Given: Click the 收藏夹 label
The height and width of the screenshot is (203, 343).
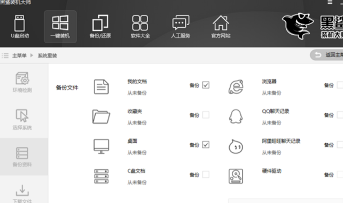Looking at the screenshot, I should (x=135, y=111).
